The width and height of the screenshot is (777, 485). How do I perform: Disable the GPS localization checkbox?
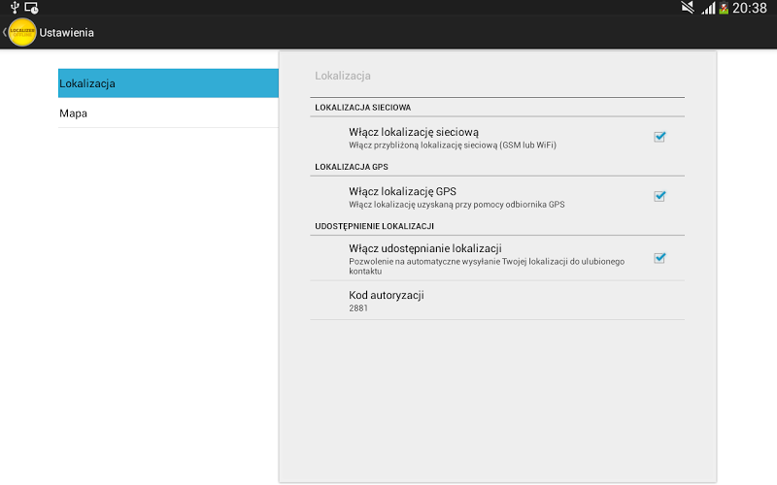point(659,197)
